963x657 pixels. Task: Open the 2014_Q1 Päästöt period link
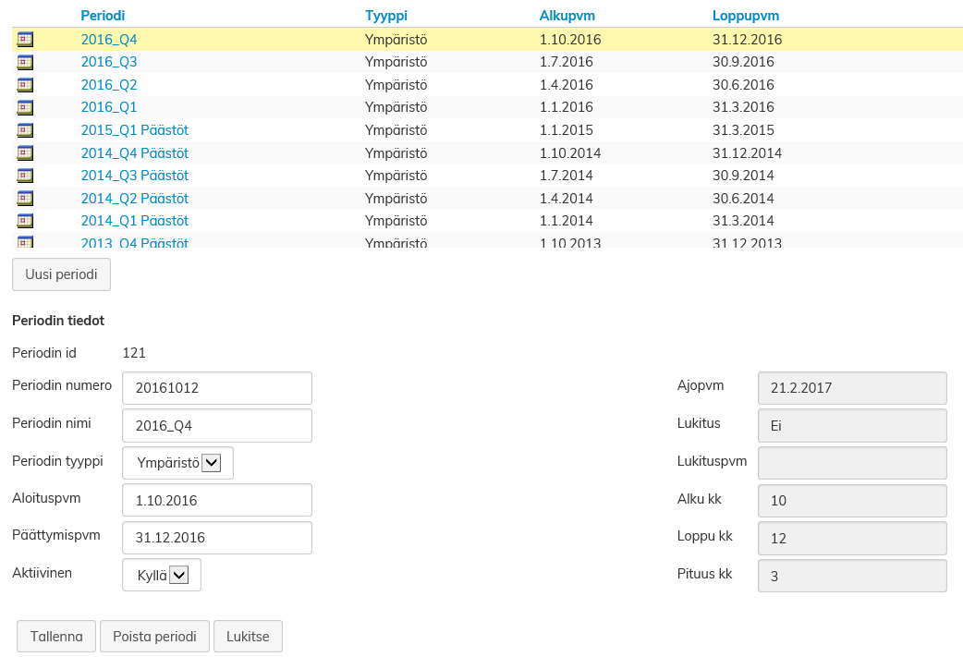click(134, 221)
